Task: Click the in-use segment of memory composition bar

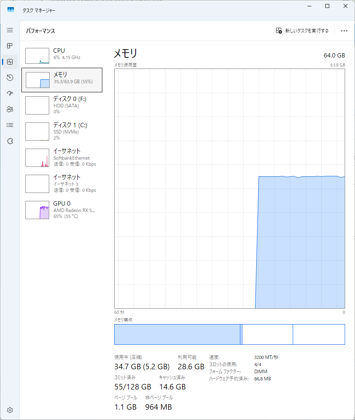Action: pos(177,334)
